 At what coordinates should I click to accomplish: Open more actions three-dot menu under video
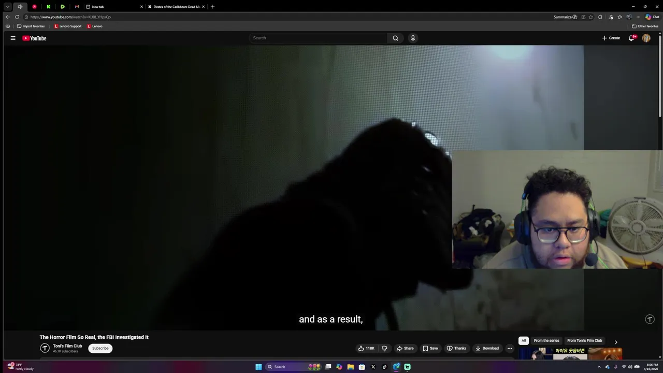[510, 348]
